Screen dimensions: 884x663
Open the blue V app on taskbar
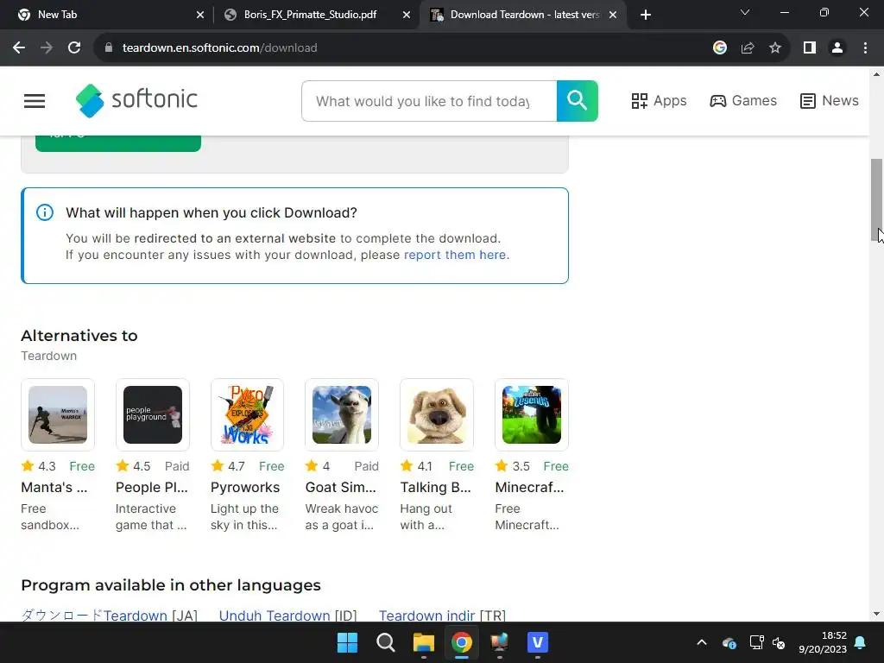[x=537, y=642]
